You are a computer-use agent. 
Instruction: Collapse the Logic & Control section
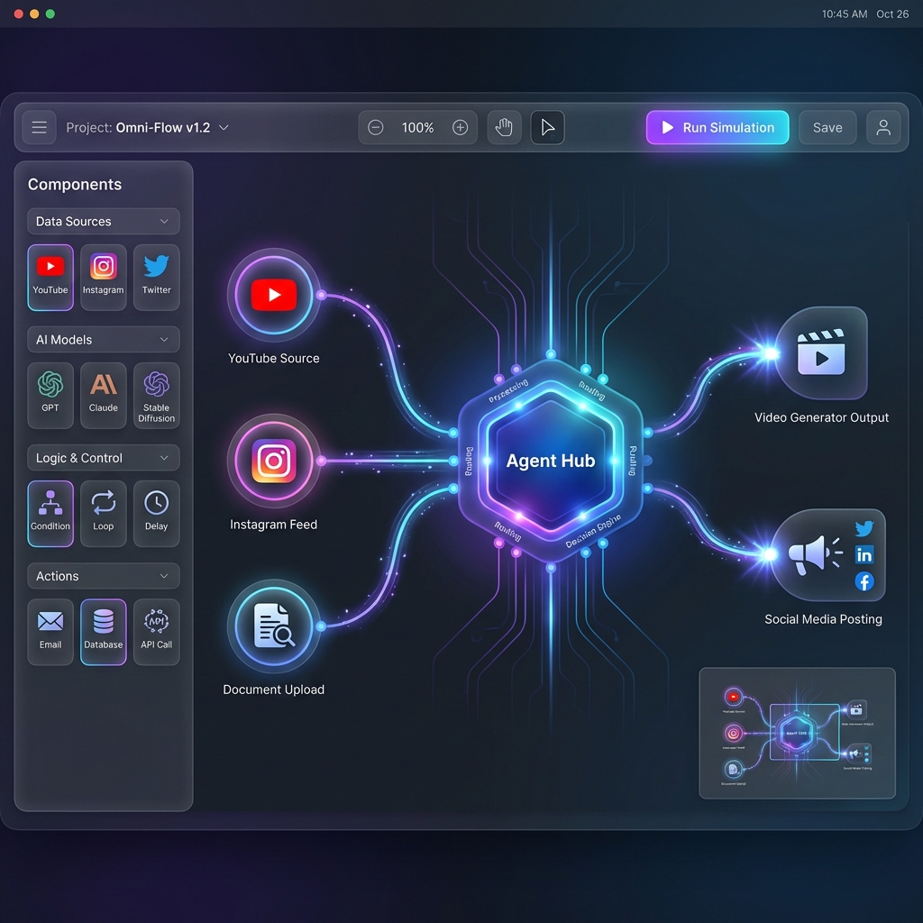(x=103, y=458)
